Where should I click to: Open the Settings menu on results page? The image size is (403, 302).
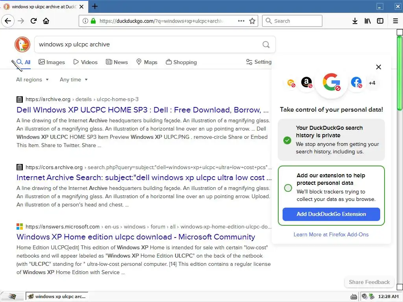[x=259, y=62]
